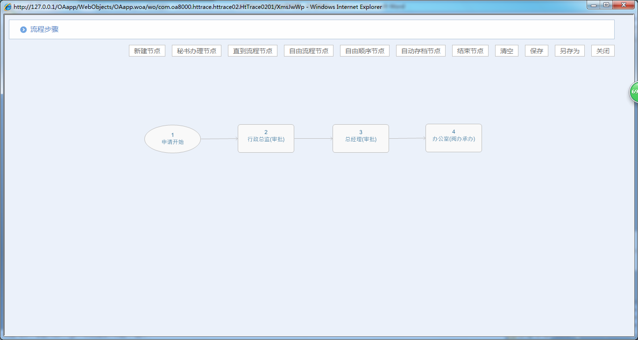This screenshot has width=638, height=340.
Task: Click the Internet Explorer icon in title bar
Action: [x=8, y=7]
